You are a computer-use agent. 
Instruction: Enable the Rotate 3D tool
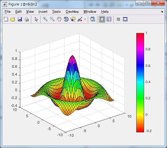[x=66, y=19]
